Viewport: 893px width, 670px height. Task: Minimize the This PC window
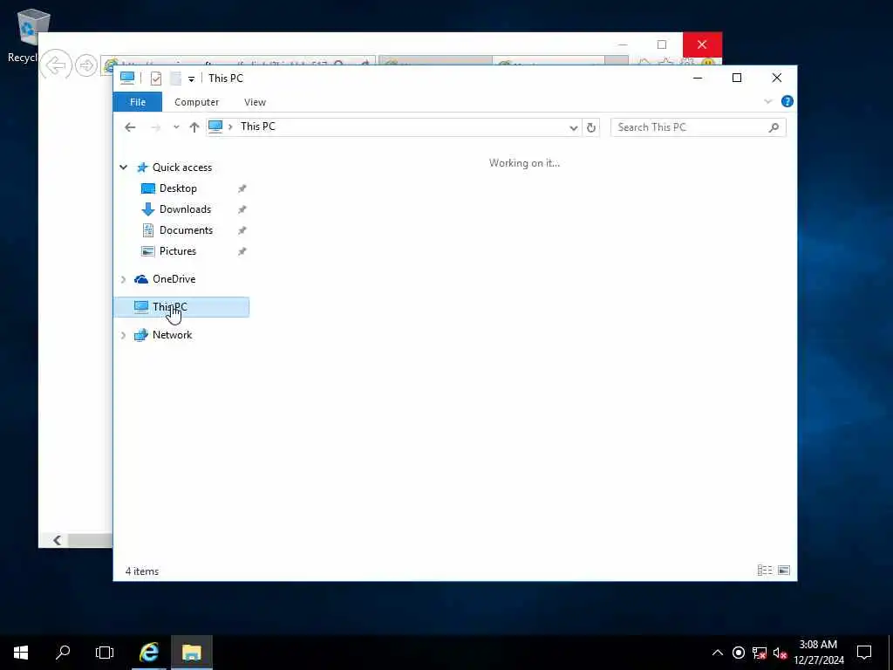click(698, 78)
